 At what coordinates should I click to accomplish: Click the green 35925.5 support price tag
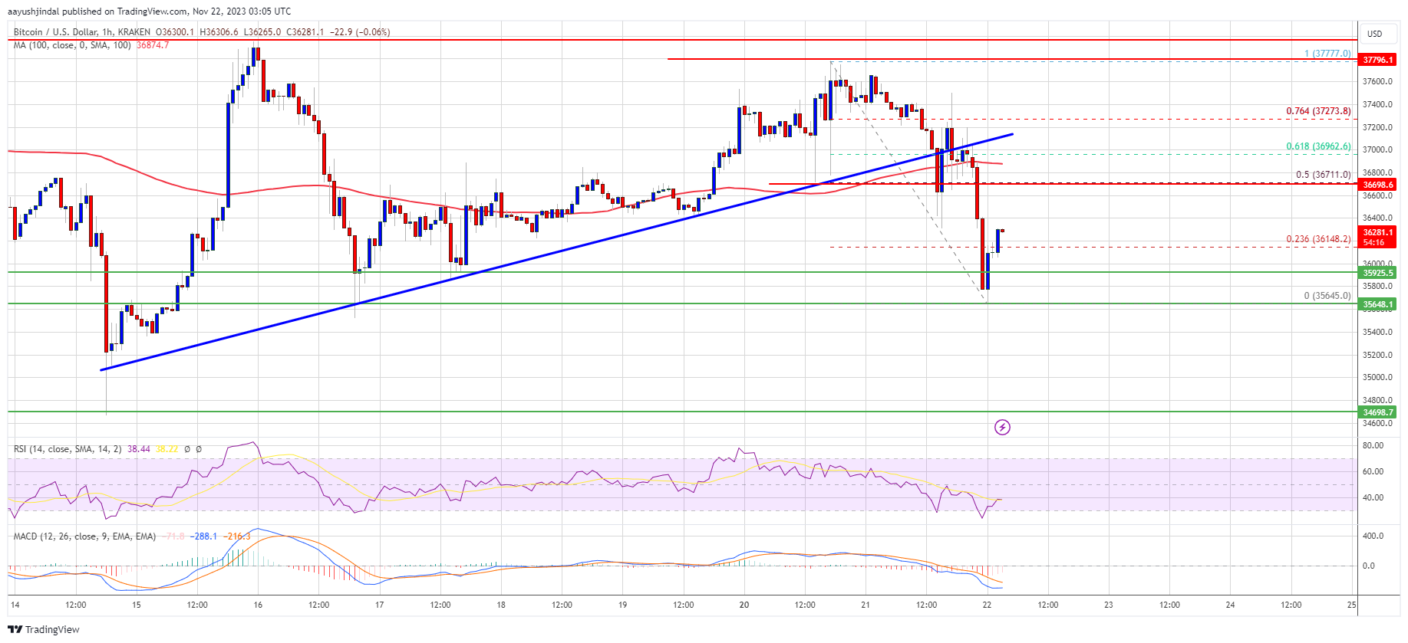1377,273
